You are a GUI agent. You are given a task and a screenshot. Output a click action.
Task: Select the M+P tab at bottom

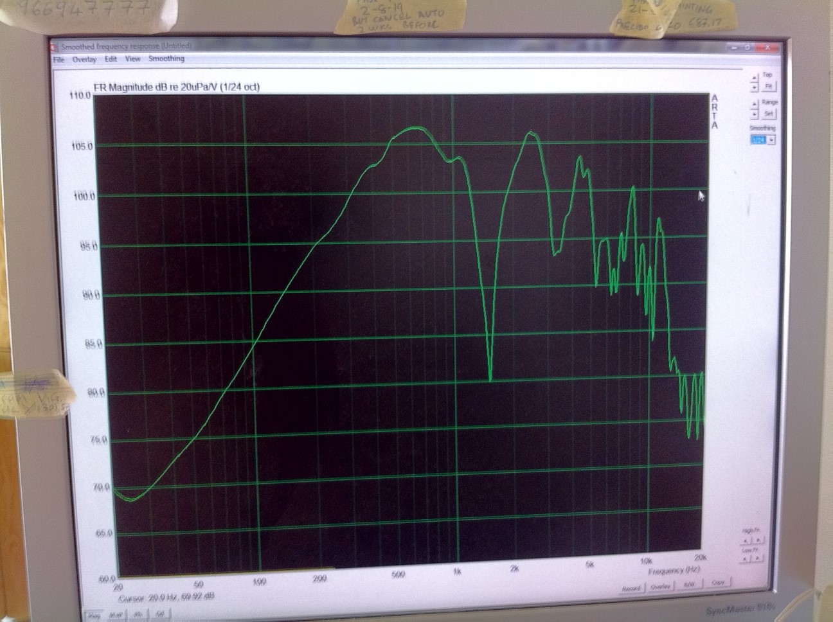click(x=116, y=615)
